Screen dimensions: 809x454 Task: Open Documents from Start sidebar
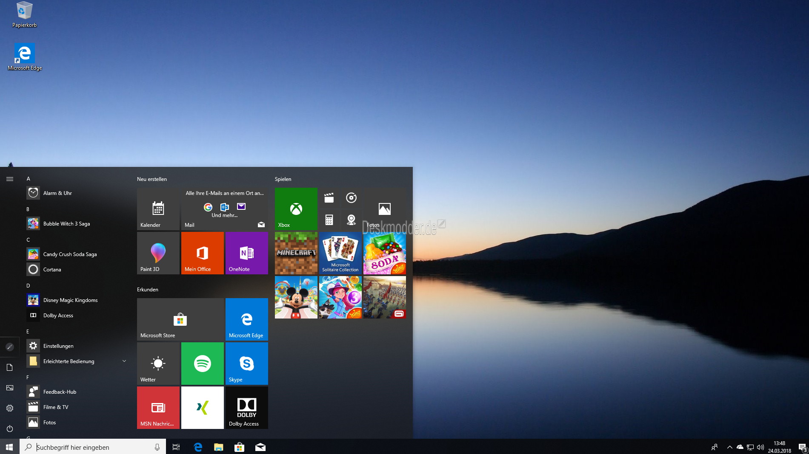click(x=10, y=367)
